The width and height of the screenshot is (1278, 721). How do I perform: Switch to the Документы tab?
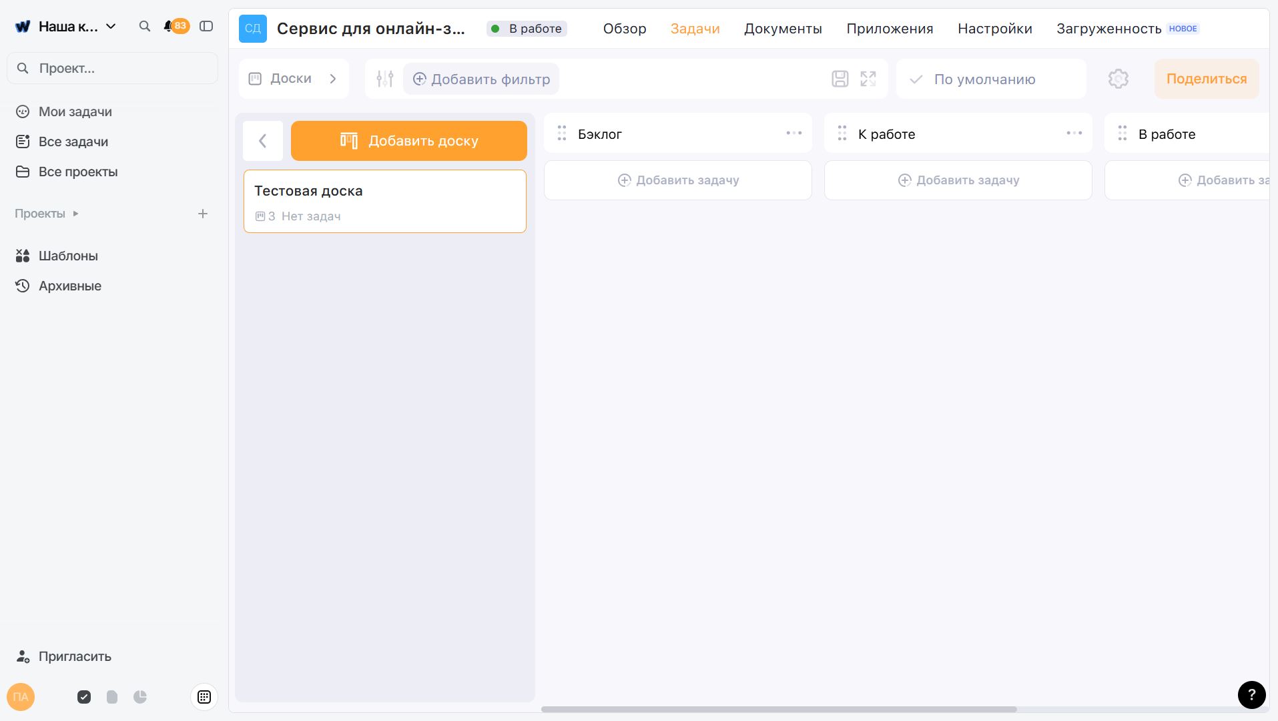(x=783, y=29)
